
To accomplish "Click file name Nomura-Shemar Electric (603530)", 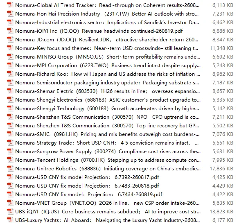I will point(108,91).
